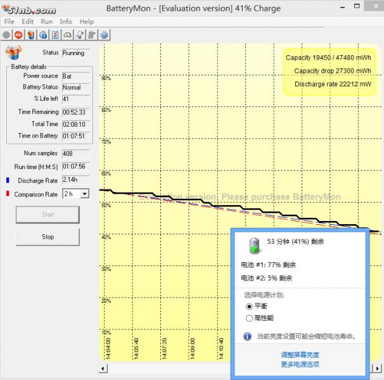384x380 pixels.
Task: Select the 高性能 power plan radio button
Action: point(249,318)
